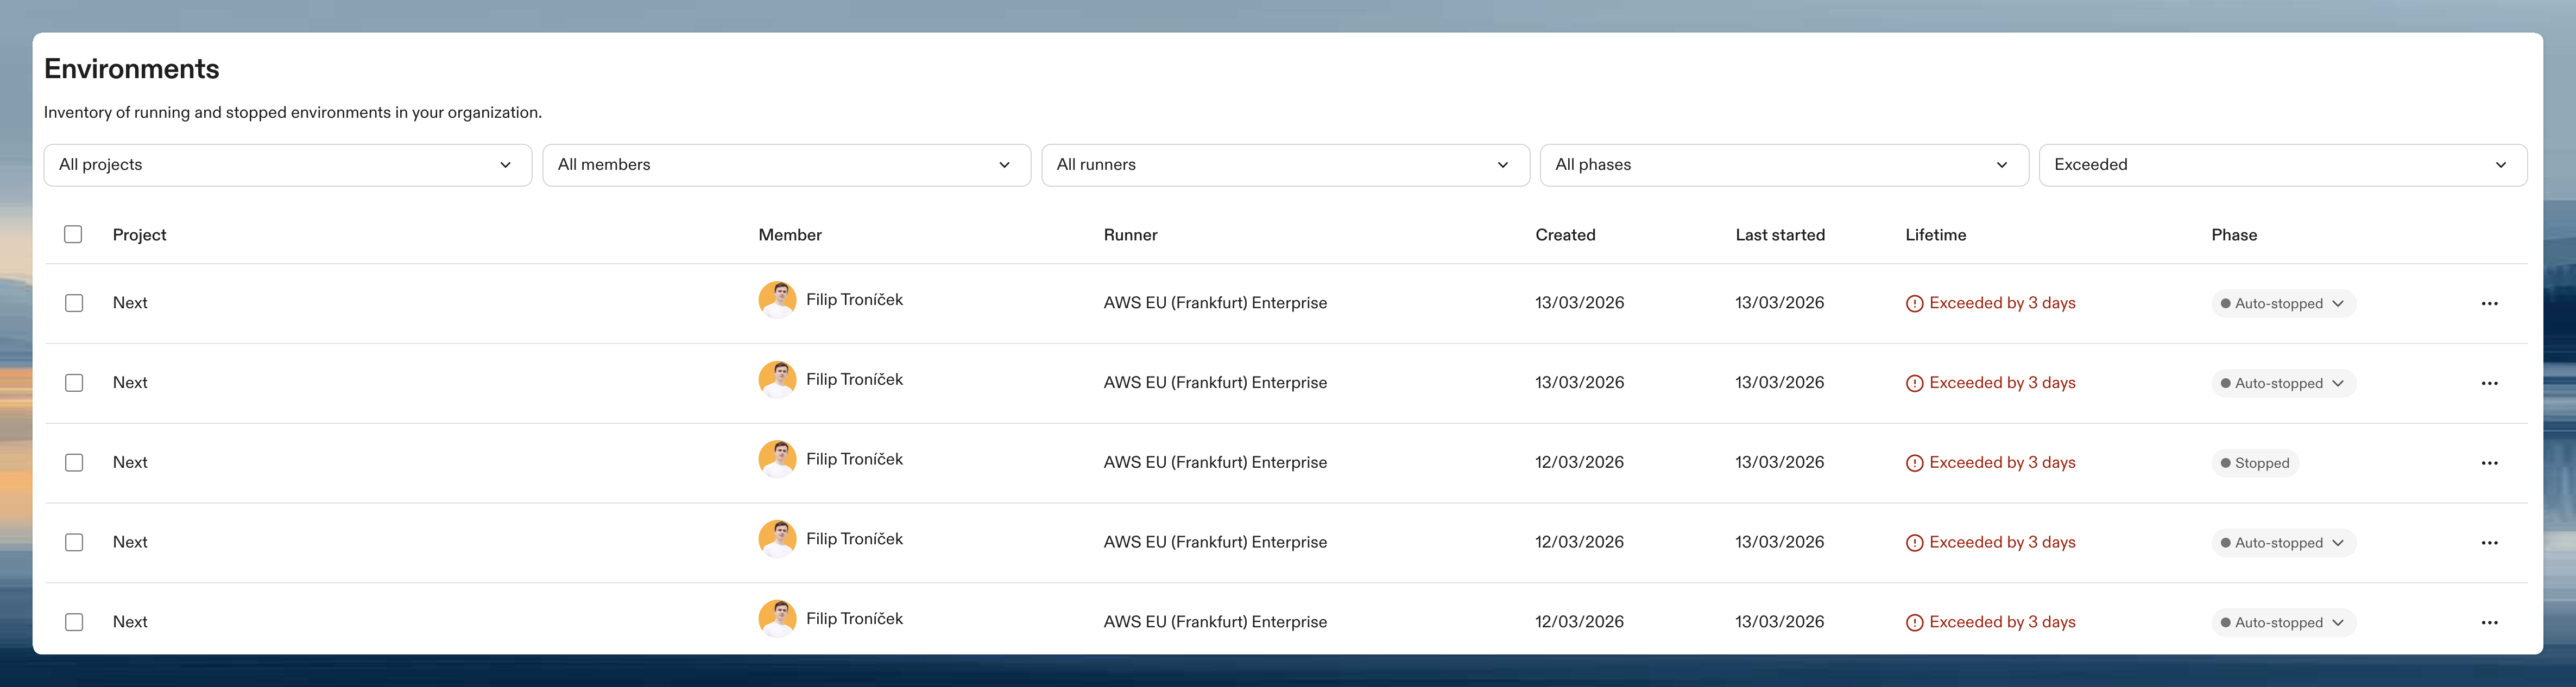Click the warning icon beside the first Exceeded lifetime

[x=1915, y=302]
